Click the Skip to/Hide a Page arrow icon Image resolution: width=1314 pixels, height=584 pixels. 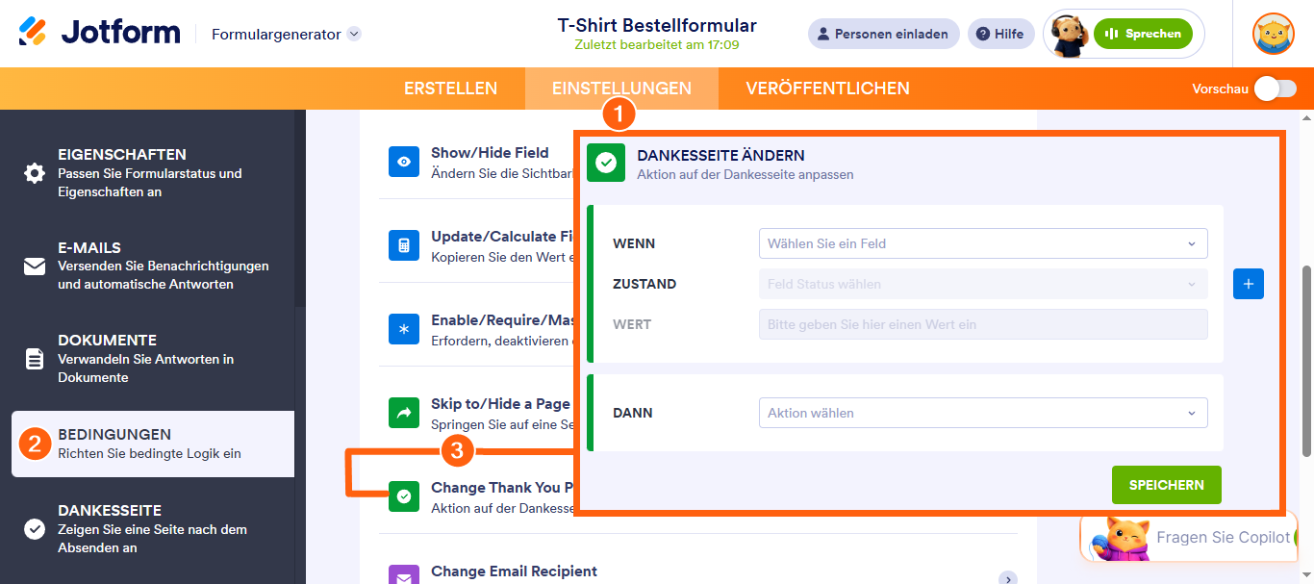click(x=404, y=413)
